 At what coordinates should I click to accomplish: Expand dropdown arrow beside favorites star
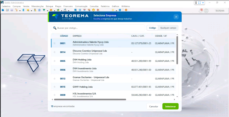116,11
